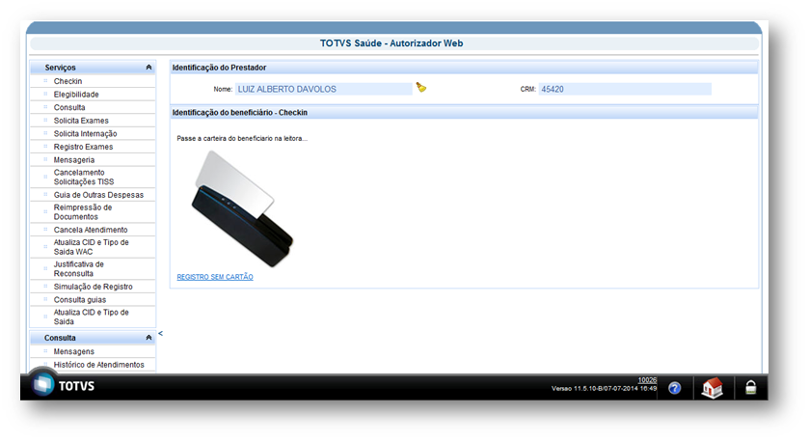Open Solicita Exames
The image size is (809, 441).
(x=81, y=121)
